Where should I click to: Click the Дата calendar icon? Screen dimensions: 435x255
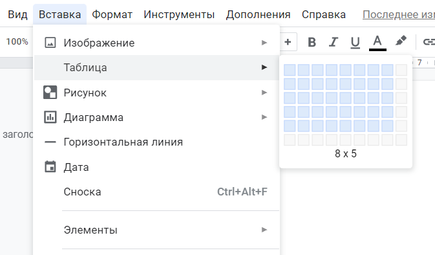pos(50,167)
